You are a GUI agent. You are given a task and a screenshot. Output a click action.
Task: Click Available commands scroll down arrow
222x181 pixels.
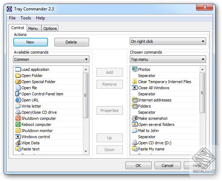tap(86, 151)
